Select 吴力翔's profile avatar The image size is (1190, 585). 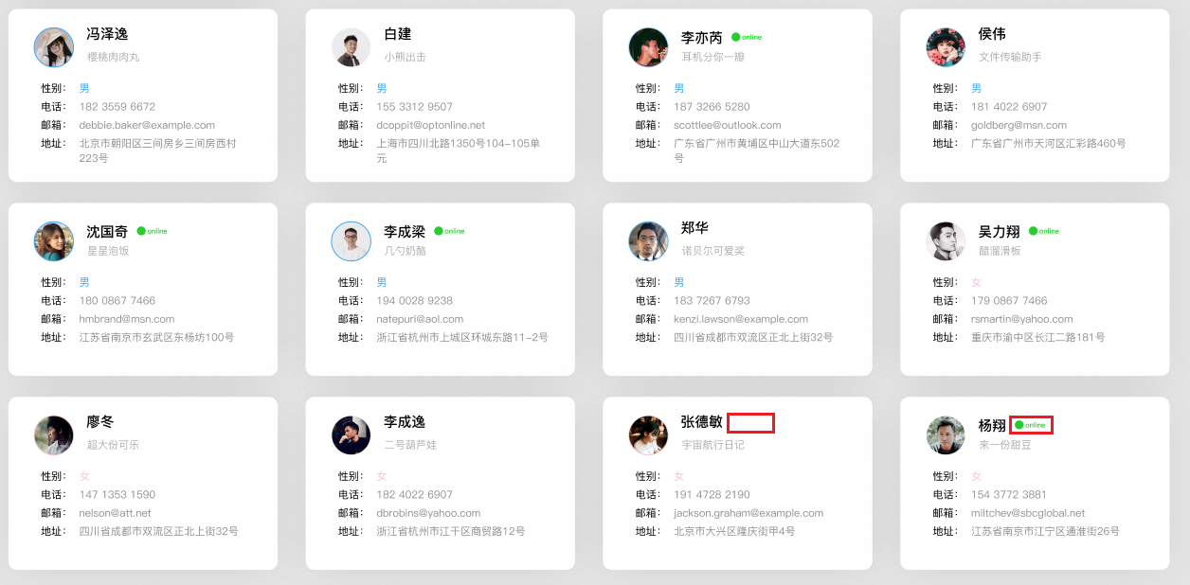coord(946,241)
